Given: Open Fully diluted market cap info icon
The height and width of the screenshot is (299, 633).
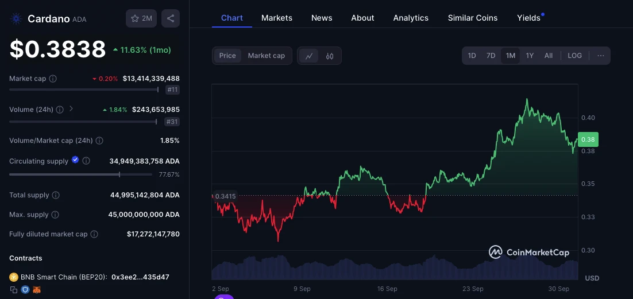Looking at the screenshot, I should coord(94,234).
